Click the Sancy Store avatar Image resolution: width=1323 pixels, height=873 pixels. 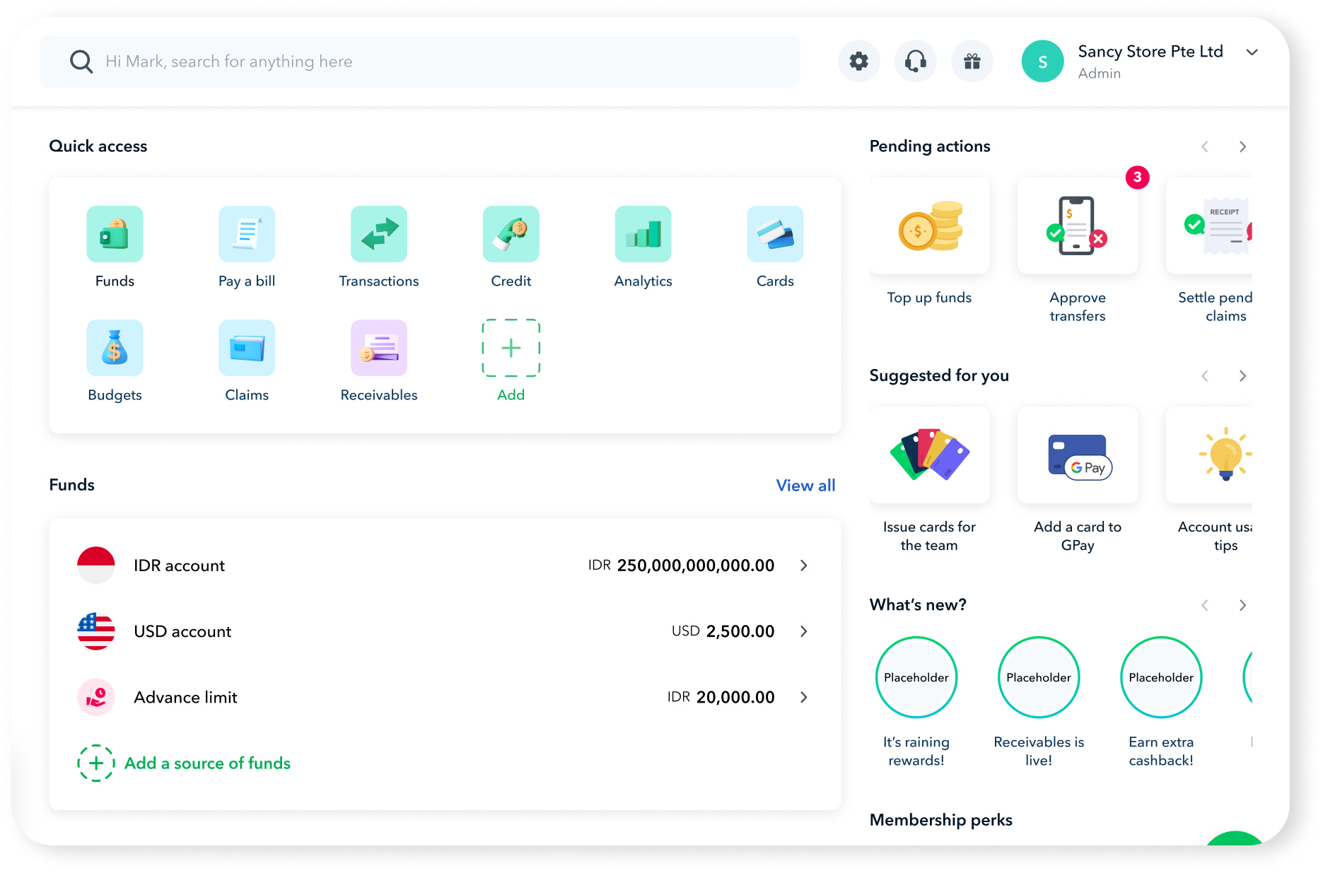pos(1043,61)
